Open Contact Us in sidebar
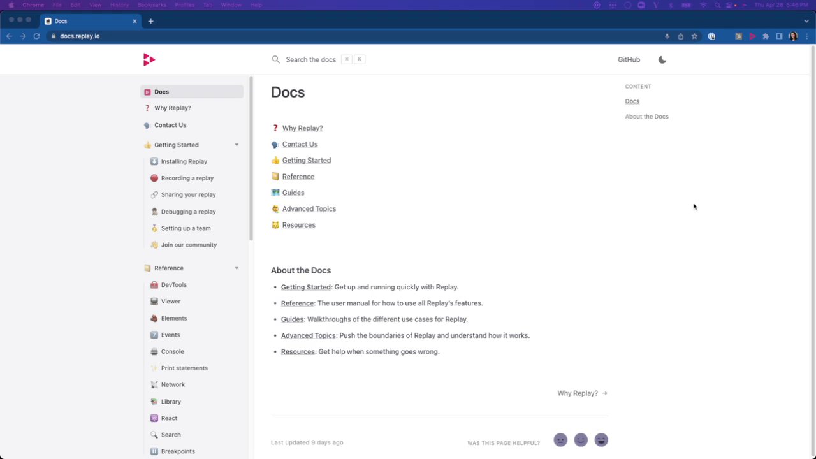Image resolution: width=816 pixels, height=459 pixels. click(170, 125)
